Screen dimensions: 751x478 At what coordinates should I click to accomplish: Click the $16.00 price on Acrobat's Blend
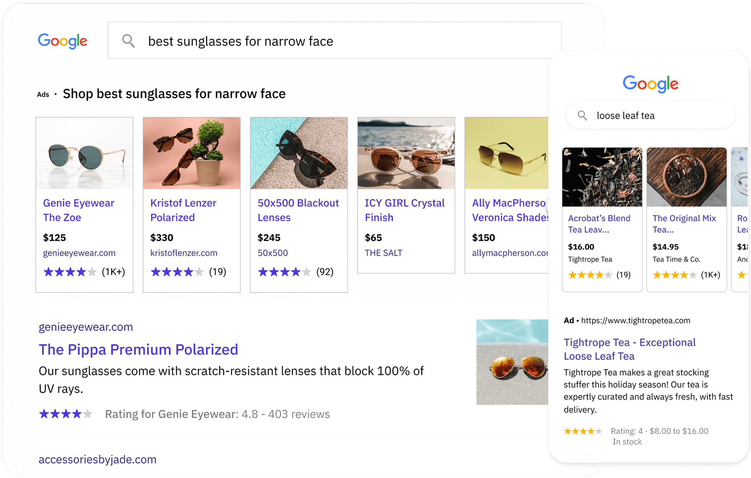[581, 247]
